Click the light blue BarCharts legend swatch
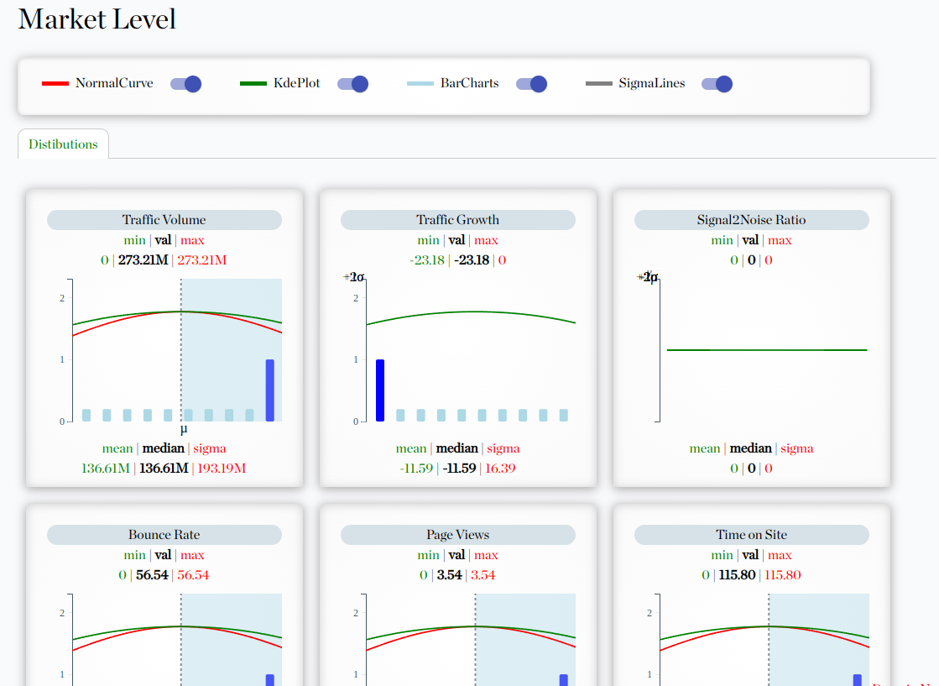Screen dimensions: 939x686 [420, 84]
